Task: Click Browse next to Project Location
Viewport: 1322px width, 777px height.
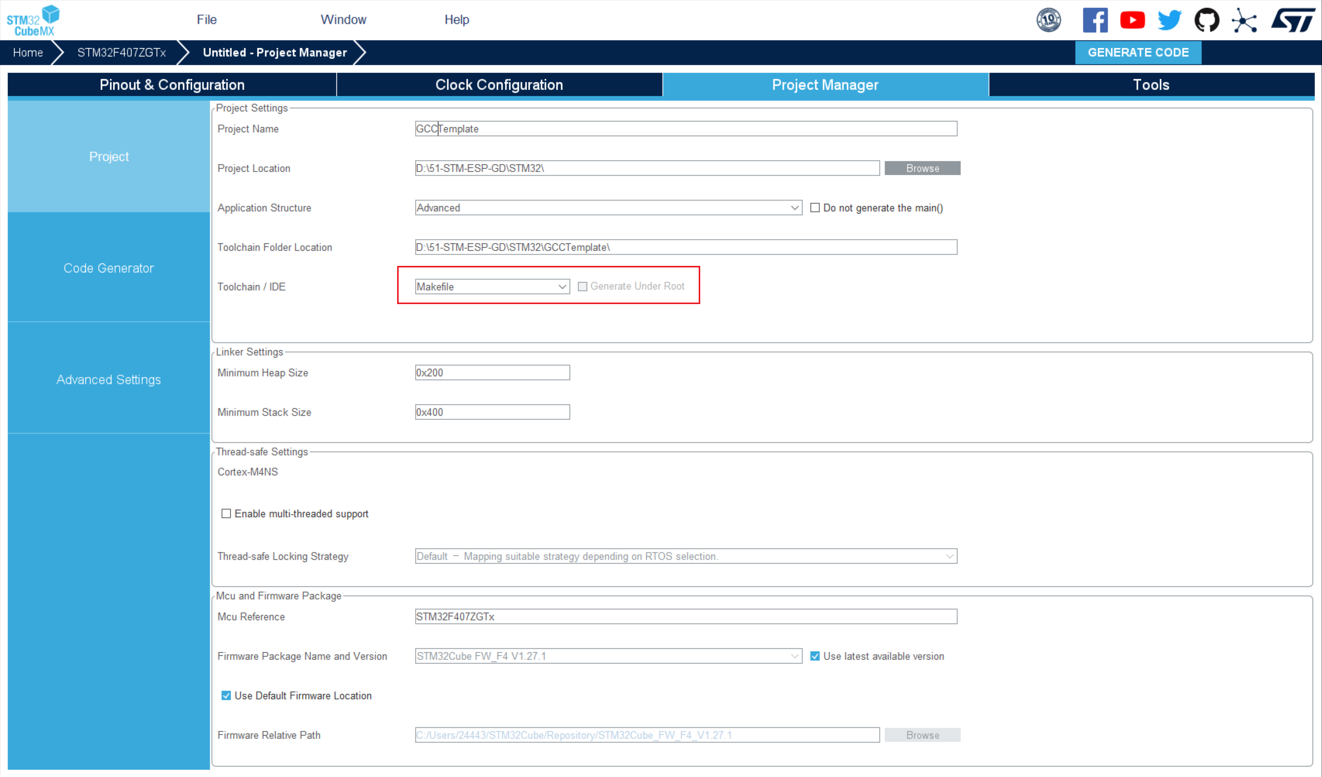Action: click(x=922, y=168)
